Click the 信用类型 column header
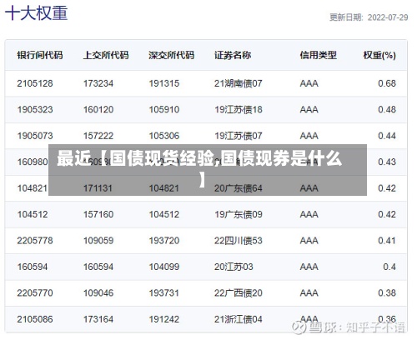 coord(318,55)
